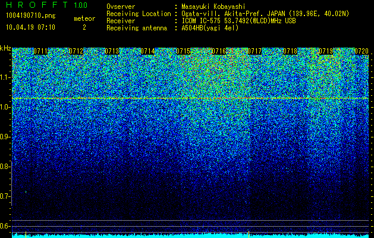374x238 pixels.
Task: Click the meteor label
Action: coord(84,18)
